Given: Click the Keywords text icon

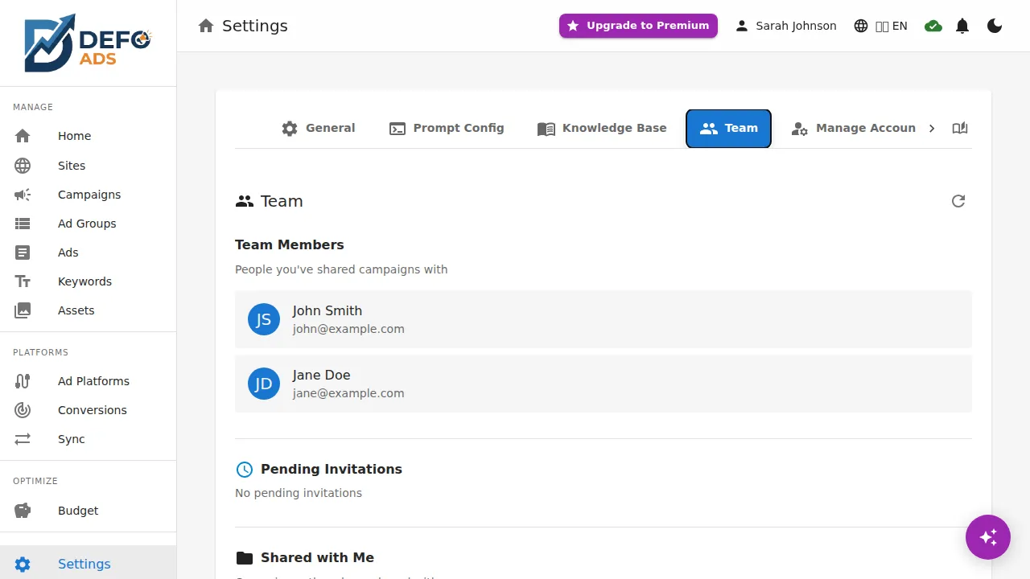Looking at the screenshot, I should [23, 281].
